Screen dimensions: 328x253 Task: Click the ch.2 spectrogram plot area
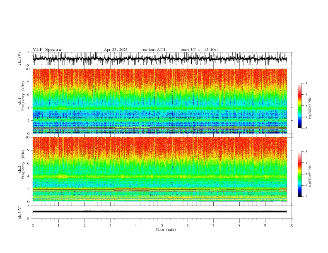coord(159,169)
